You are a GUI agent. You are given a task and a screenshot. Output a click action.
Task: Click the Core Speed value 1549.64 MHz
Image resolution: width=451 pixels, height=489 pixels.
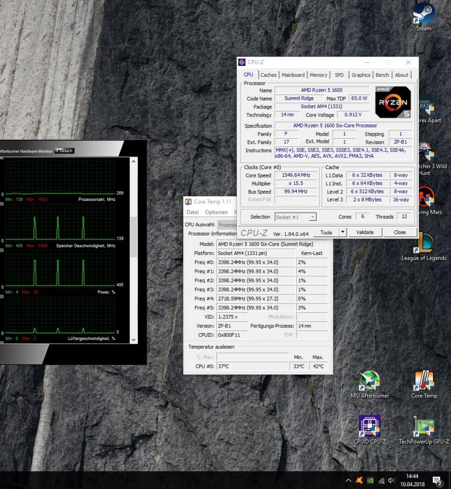click(x=295, y=175)
